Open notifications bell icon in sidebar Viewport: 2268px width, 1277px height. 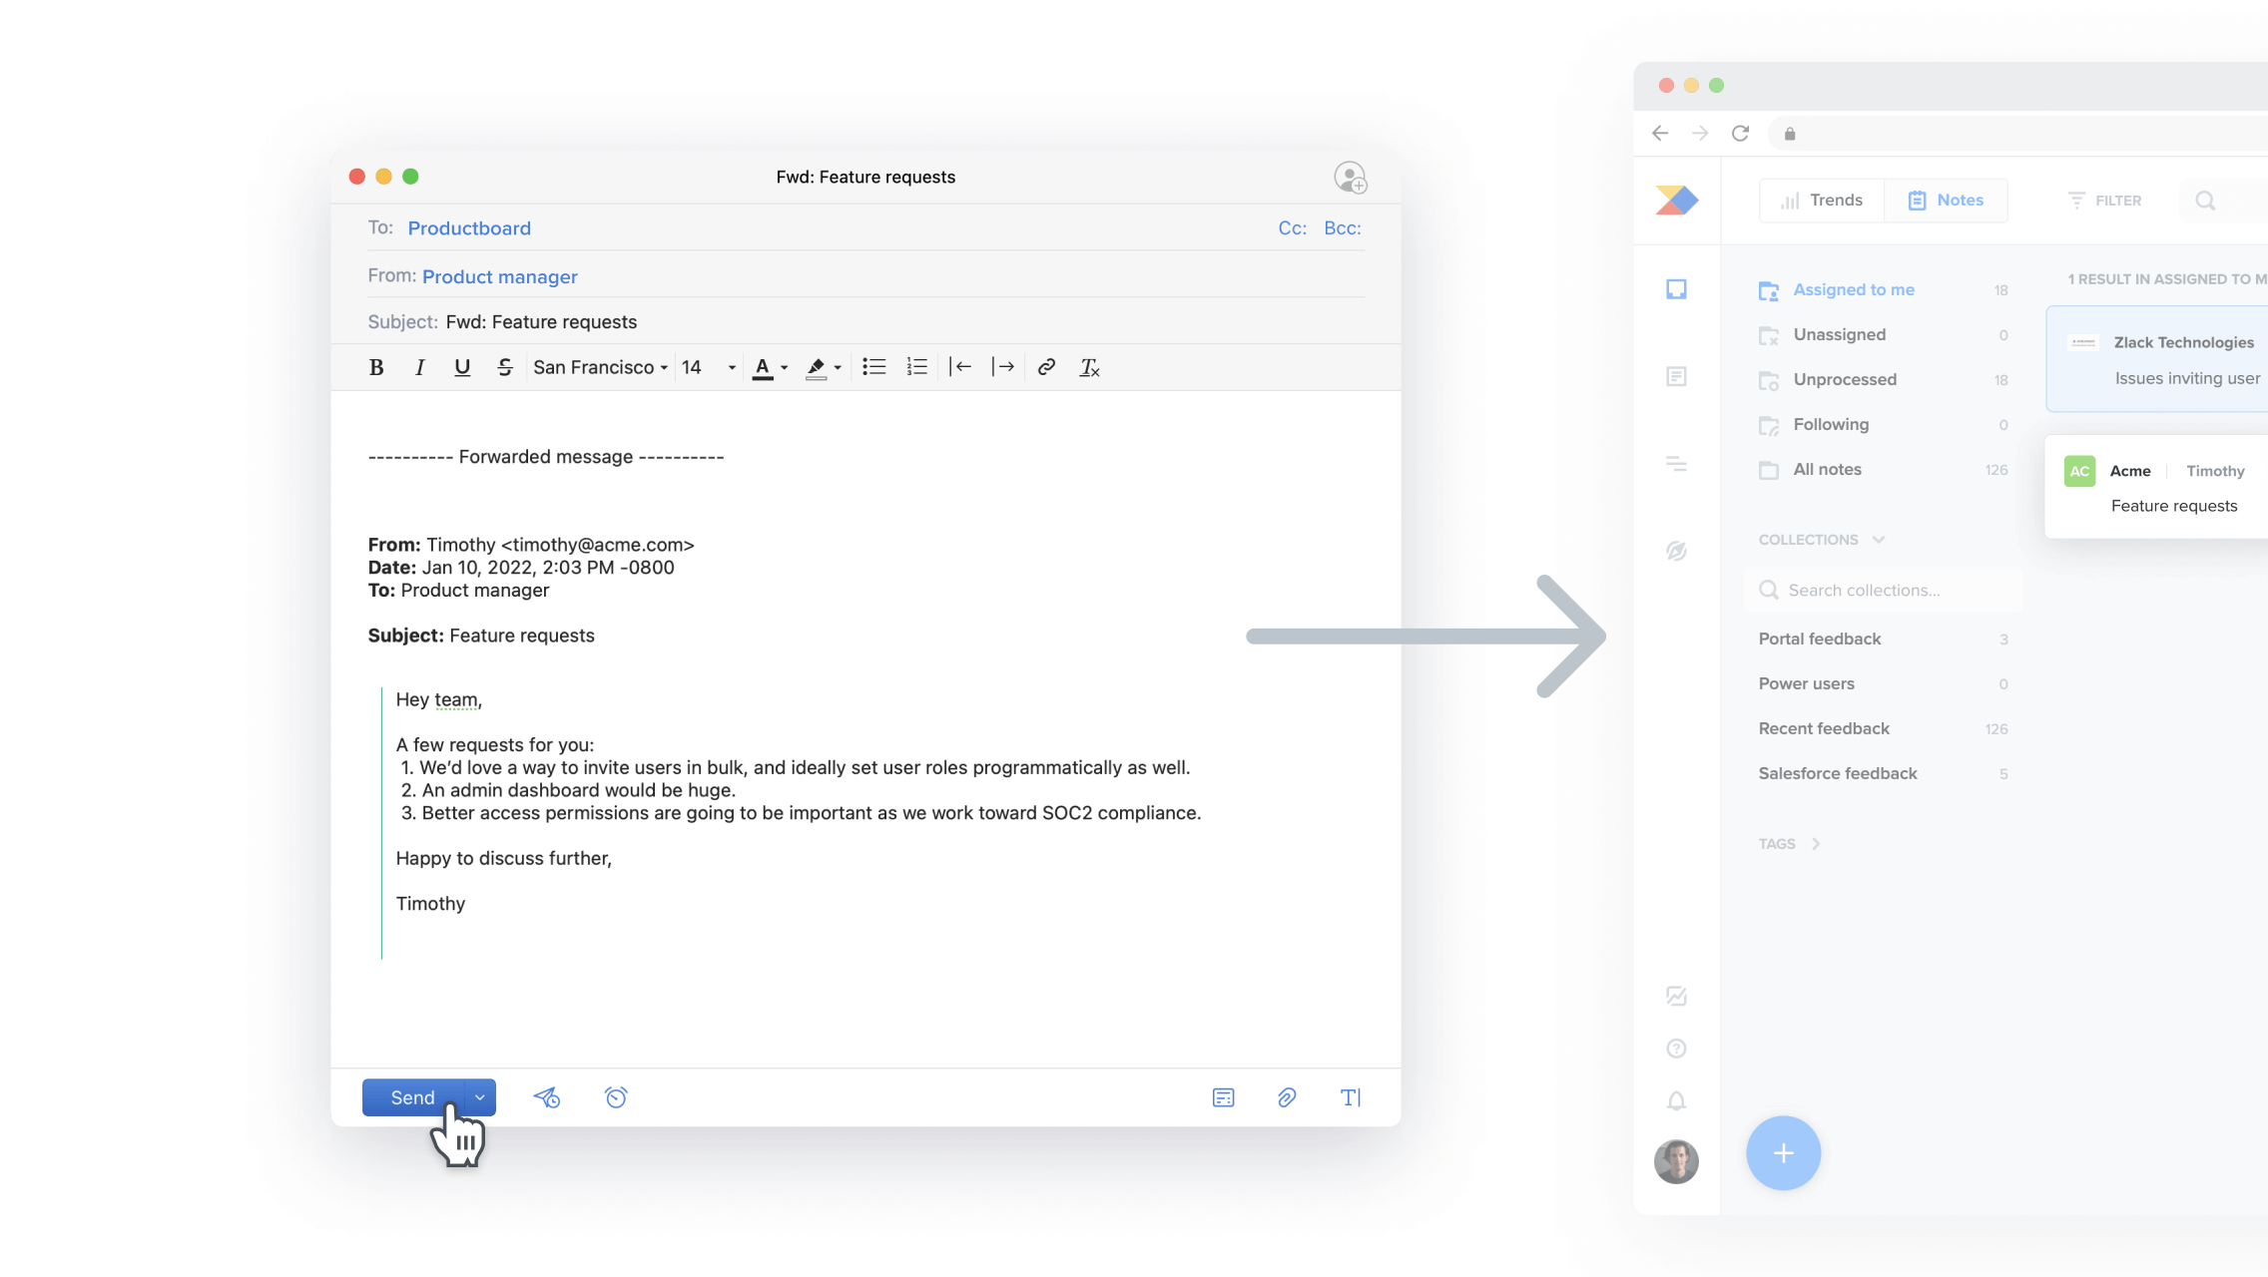tap(1676, 1100)
